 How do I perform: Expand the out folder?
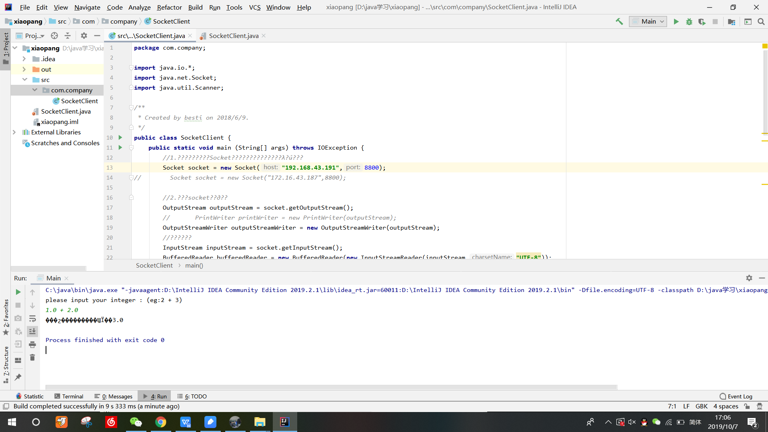[24, 69]
